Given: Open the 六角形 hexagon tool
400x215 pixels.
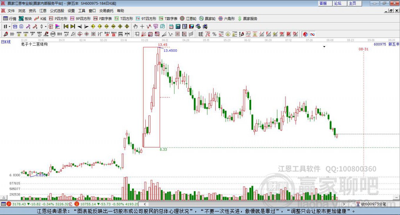Looking at the screenshot, I should [227, 19].
